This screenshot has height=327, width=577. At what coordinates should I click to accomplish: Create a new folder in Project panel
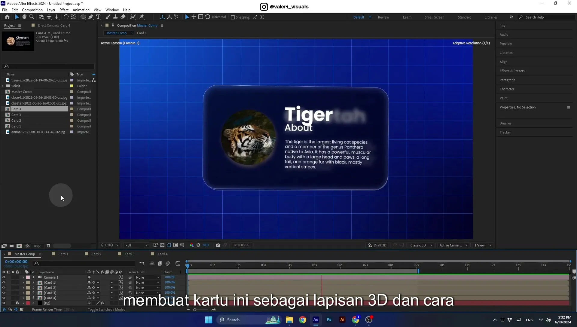point(11,246)
